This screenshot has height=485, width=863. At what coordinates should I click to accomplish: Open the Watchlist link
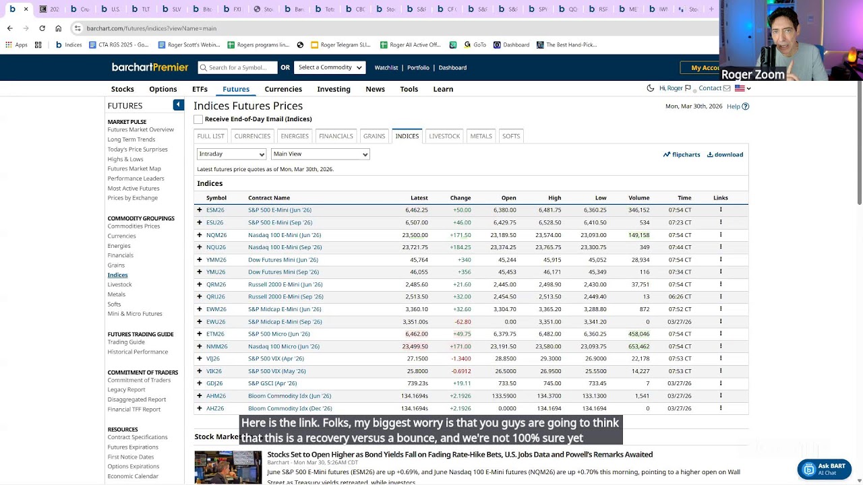coord(386,67)
